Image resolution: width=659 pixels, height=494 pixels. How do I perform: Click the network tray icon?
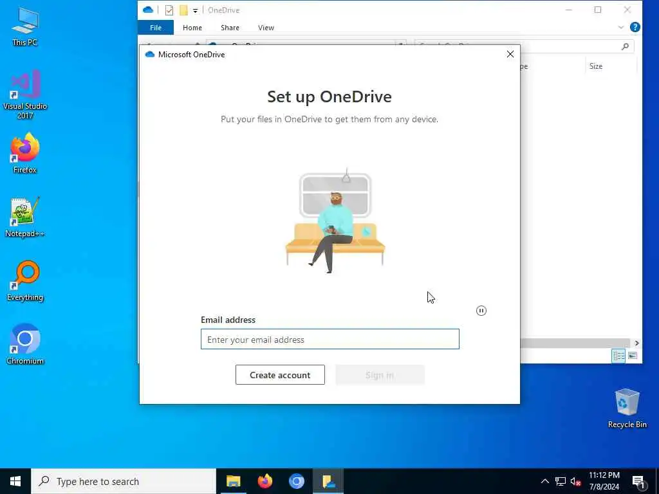(561, 481)
